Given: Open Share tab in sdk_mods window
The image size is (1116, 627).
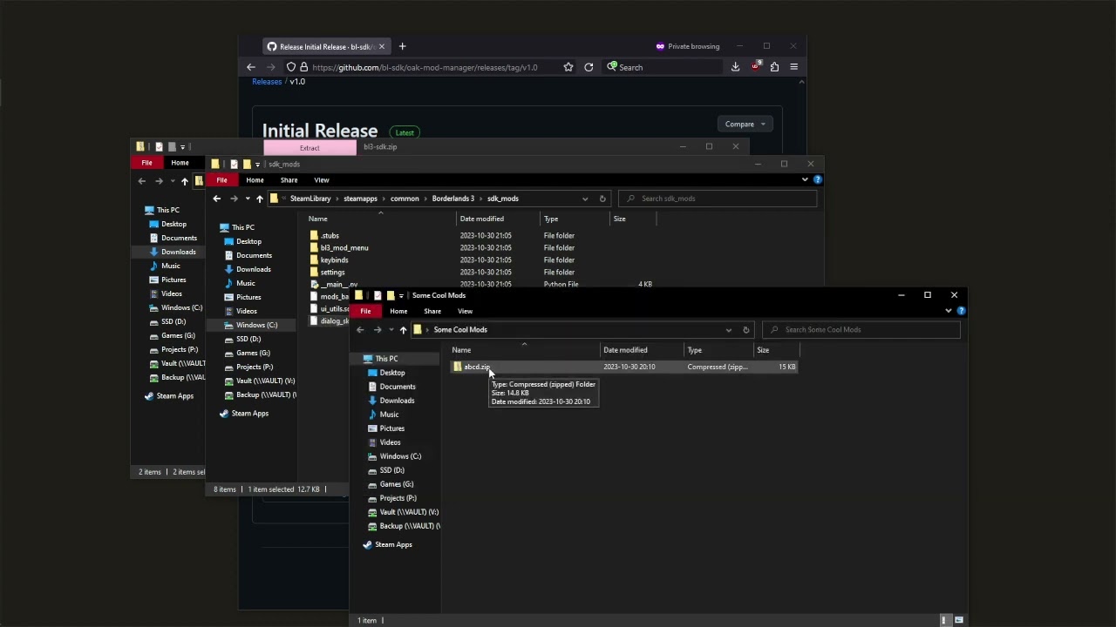Looking at the screenshot, I should coord(289,180).
